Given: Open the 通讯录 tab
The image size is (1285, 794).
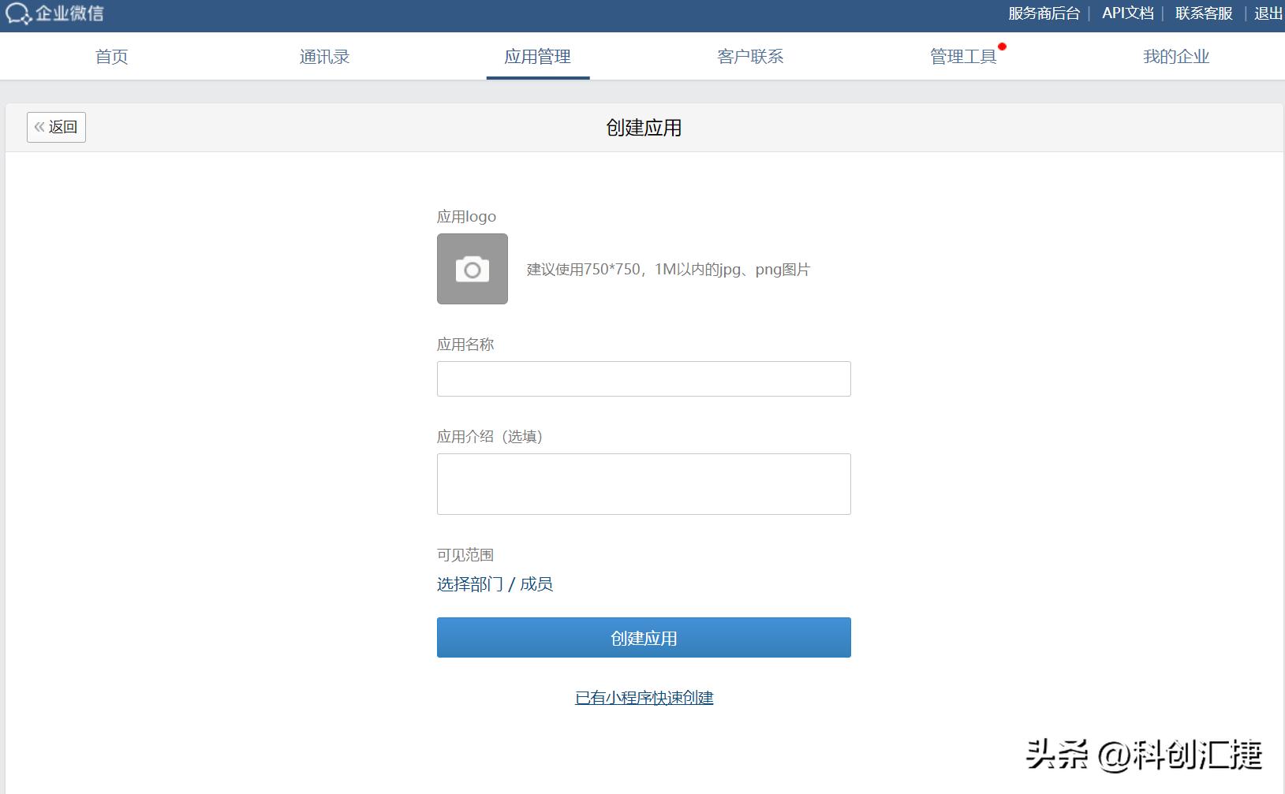Looking at the screenshot, I should 324,56.
